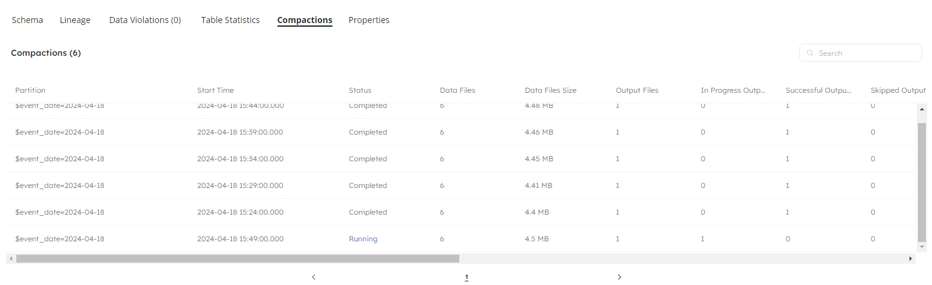This screenshot has width=932, height=285.
Task: Sort by the Start Time column header
Action: click(x=215, y=90)
